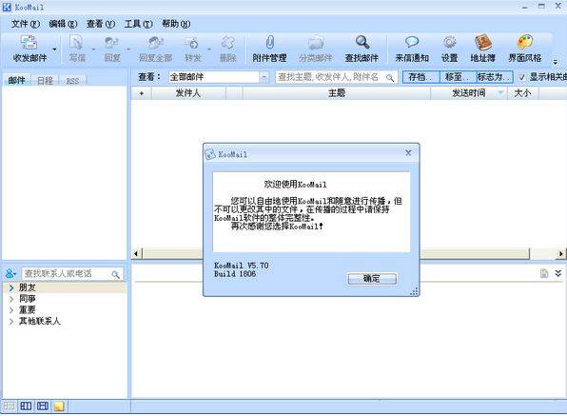The width and height of the screenshot is (567, 416).
Task: Open the 编辑(E) menu
Action: pos(63,24)
